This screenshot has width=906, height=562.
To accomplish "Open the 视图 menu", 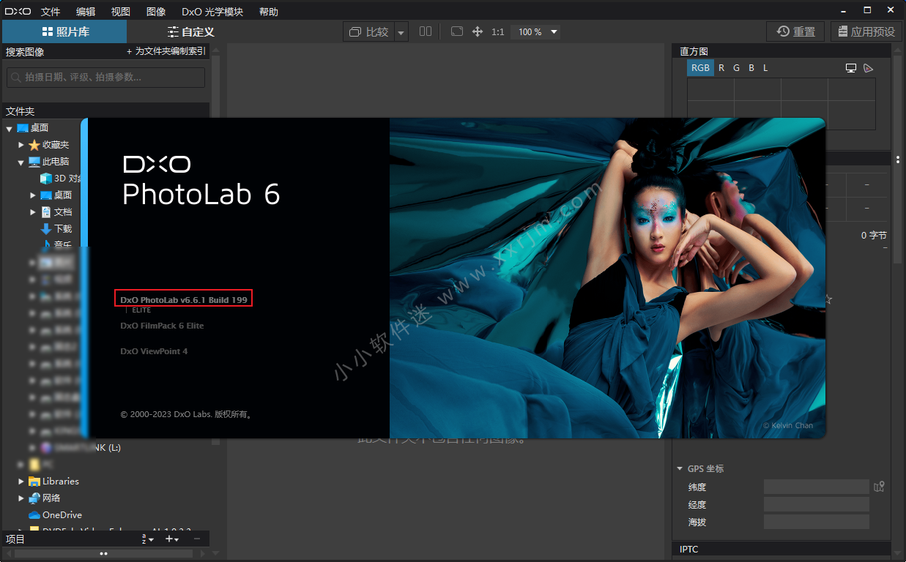I will pyautogui.click(x=121, y=12).
